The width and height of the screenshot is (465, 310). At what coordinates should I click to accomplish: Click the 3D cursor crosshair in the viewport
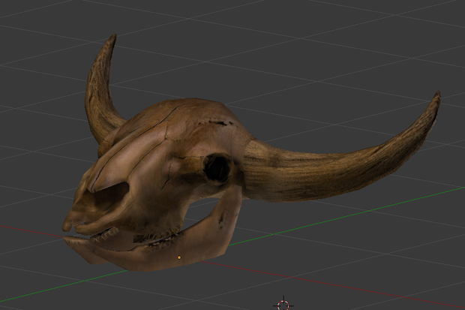click(283, 305)
